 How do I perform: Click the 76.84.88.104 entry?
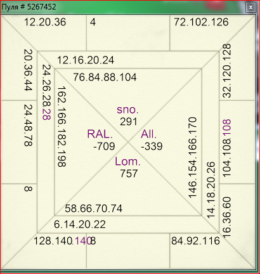[x=105, y=77]
